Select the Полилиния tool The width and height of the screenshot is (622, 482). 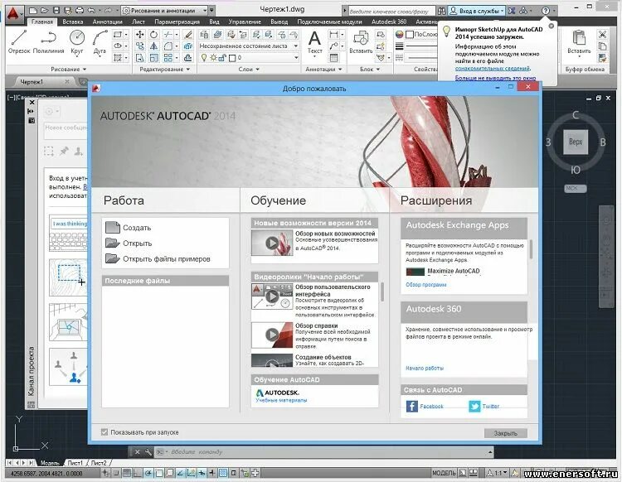(48, 42)
